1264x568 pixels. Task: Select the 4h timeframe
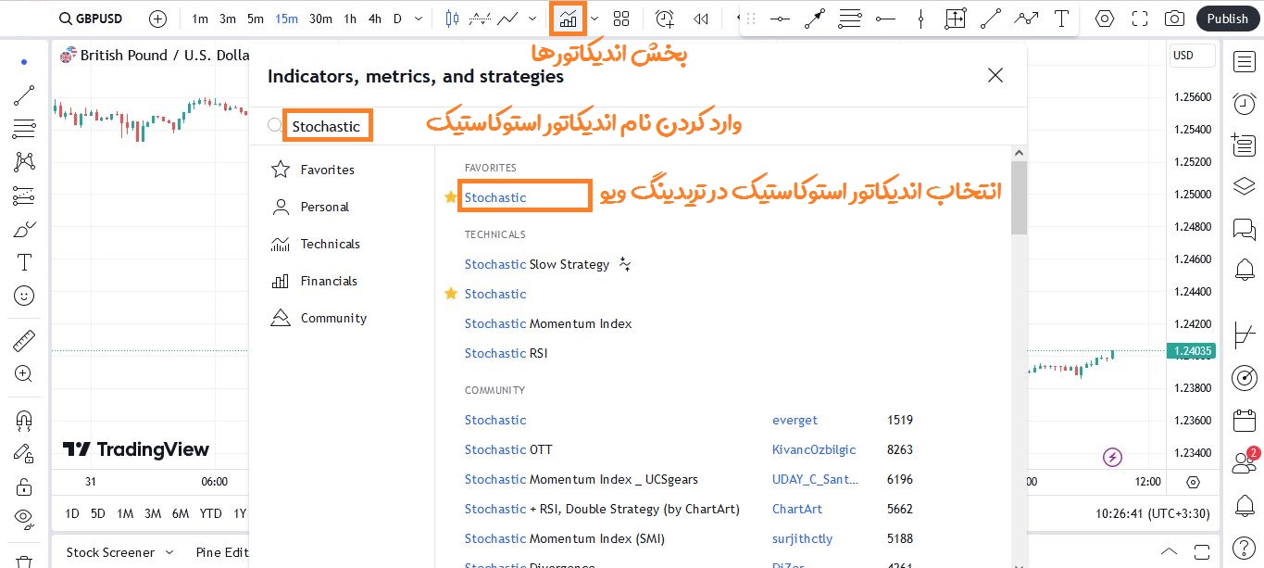tap(374, 19)
